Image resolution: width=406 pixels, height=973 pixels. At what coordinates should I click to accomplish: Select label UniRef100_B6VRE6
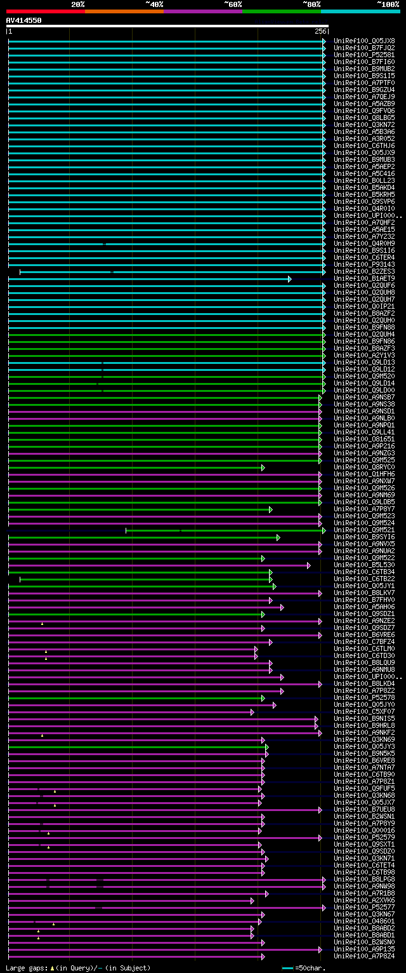pyautogui.click(x=364, y=634)
